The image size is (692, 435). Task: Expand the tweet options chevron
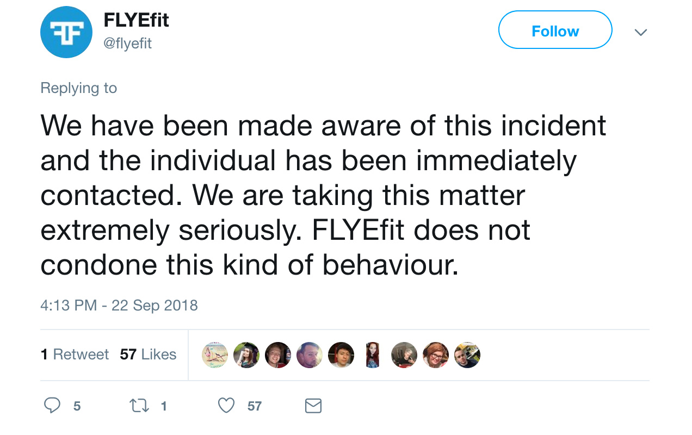641,32
